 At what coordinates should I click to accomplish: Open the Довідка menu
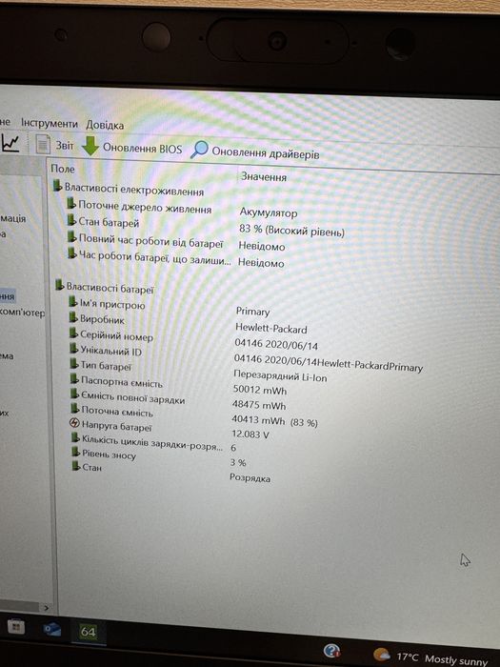click(x=105, y=125)
